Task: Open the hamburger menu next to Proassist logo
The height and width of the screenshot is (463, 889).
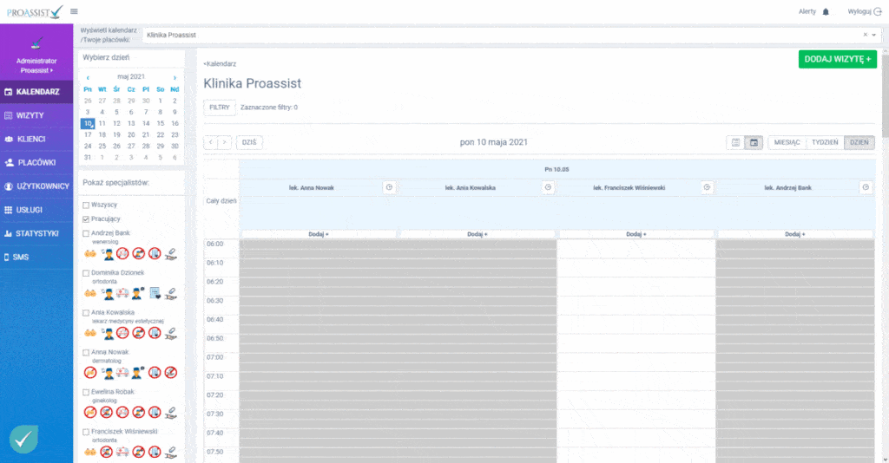Action: (75, 11)
